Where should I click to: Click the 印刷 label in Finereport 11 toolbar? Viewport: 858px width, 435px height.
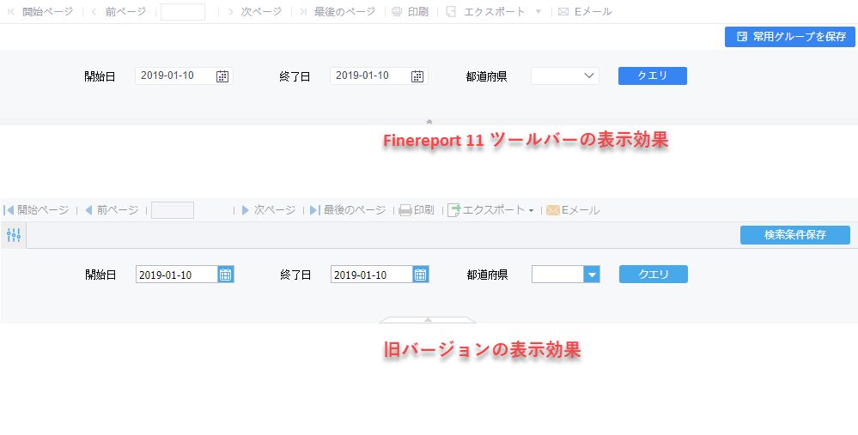click(418, 11)
